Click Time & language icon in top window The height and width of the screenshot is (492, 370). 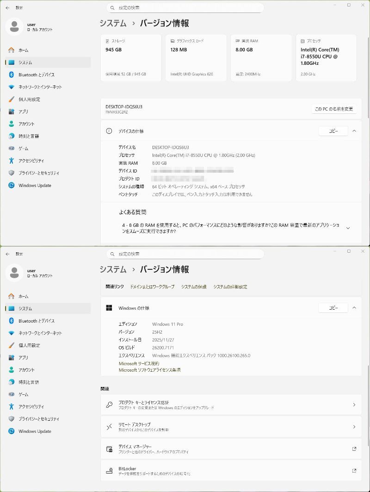coord(11,136)
